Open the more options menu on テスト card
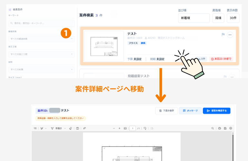This screenshot has width=248, height=161. pos(230,35)
